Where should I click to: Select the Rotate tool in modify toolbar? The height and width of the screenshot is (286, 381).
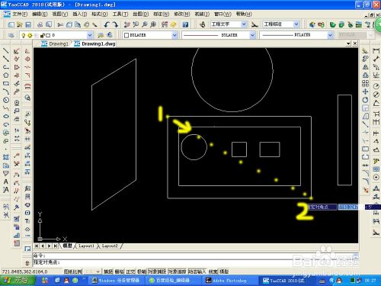[x=365, y=100]
